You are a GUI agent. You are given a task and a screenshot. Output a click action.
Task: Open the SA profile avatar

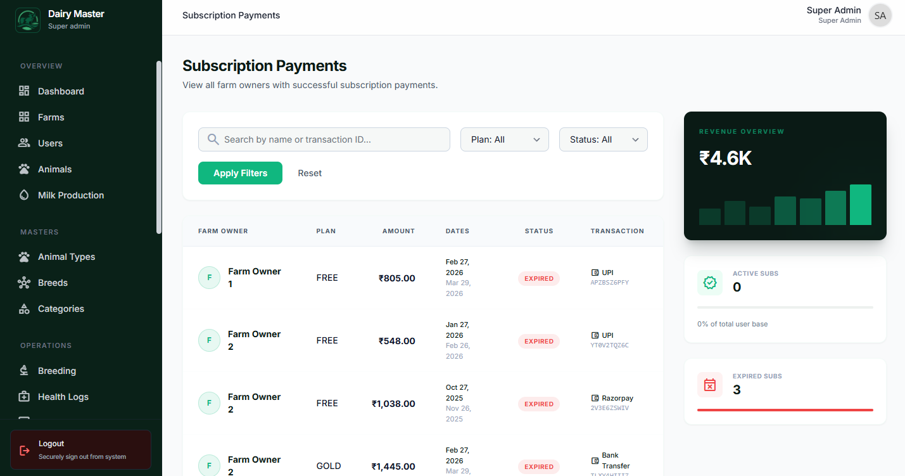(880, 15)
